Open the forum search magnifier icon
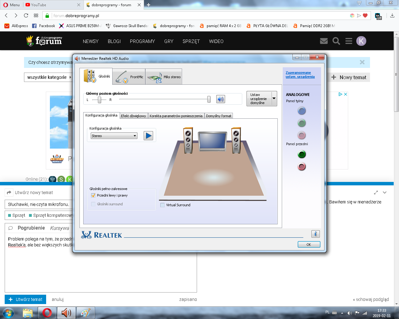The image size is (399, 319). (x=336, y=41)
